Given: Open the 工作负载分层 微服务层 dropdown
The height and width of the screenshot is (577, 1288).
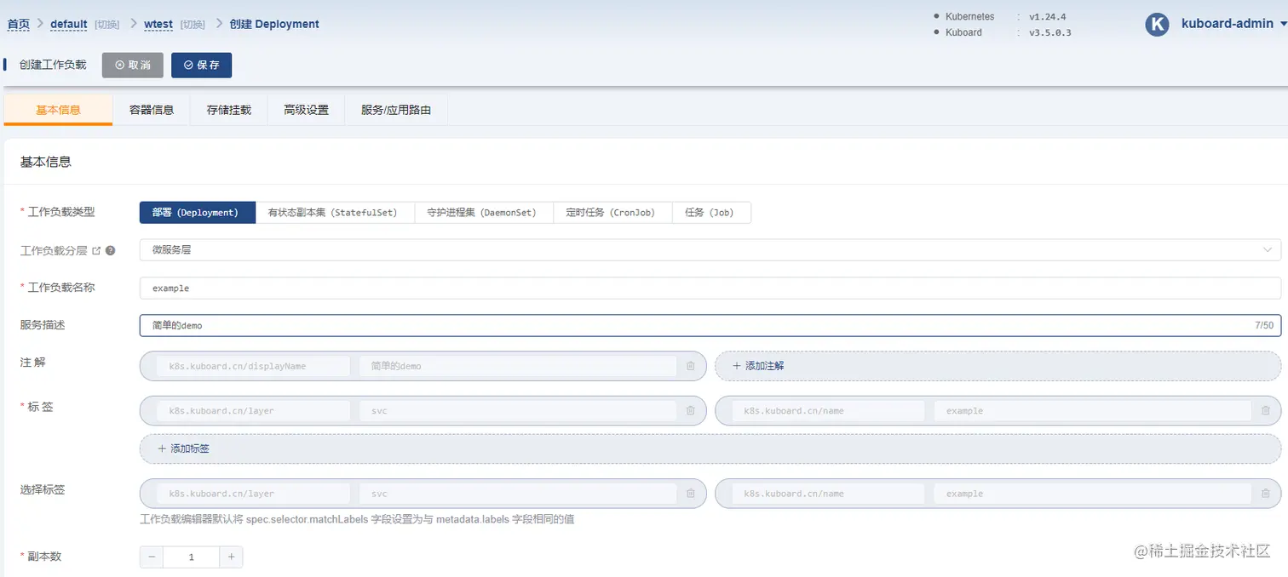Looking at the screenshot, I should click(710, 250).
